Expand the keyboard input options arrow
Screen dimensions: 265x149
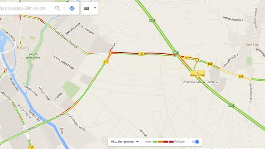coord(95,8)
